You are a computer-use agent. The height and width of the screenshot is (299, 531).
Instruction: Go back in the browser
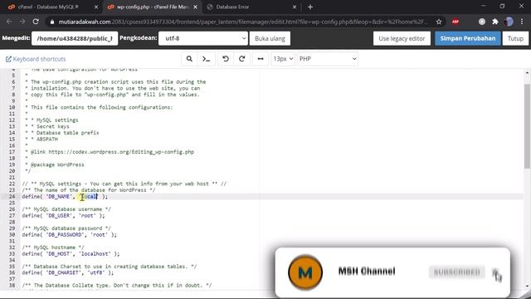(9, 22)
